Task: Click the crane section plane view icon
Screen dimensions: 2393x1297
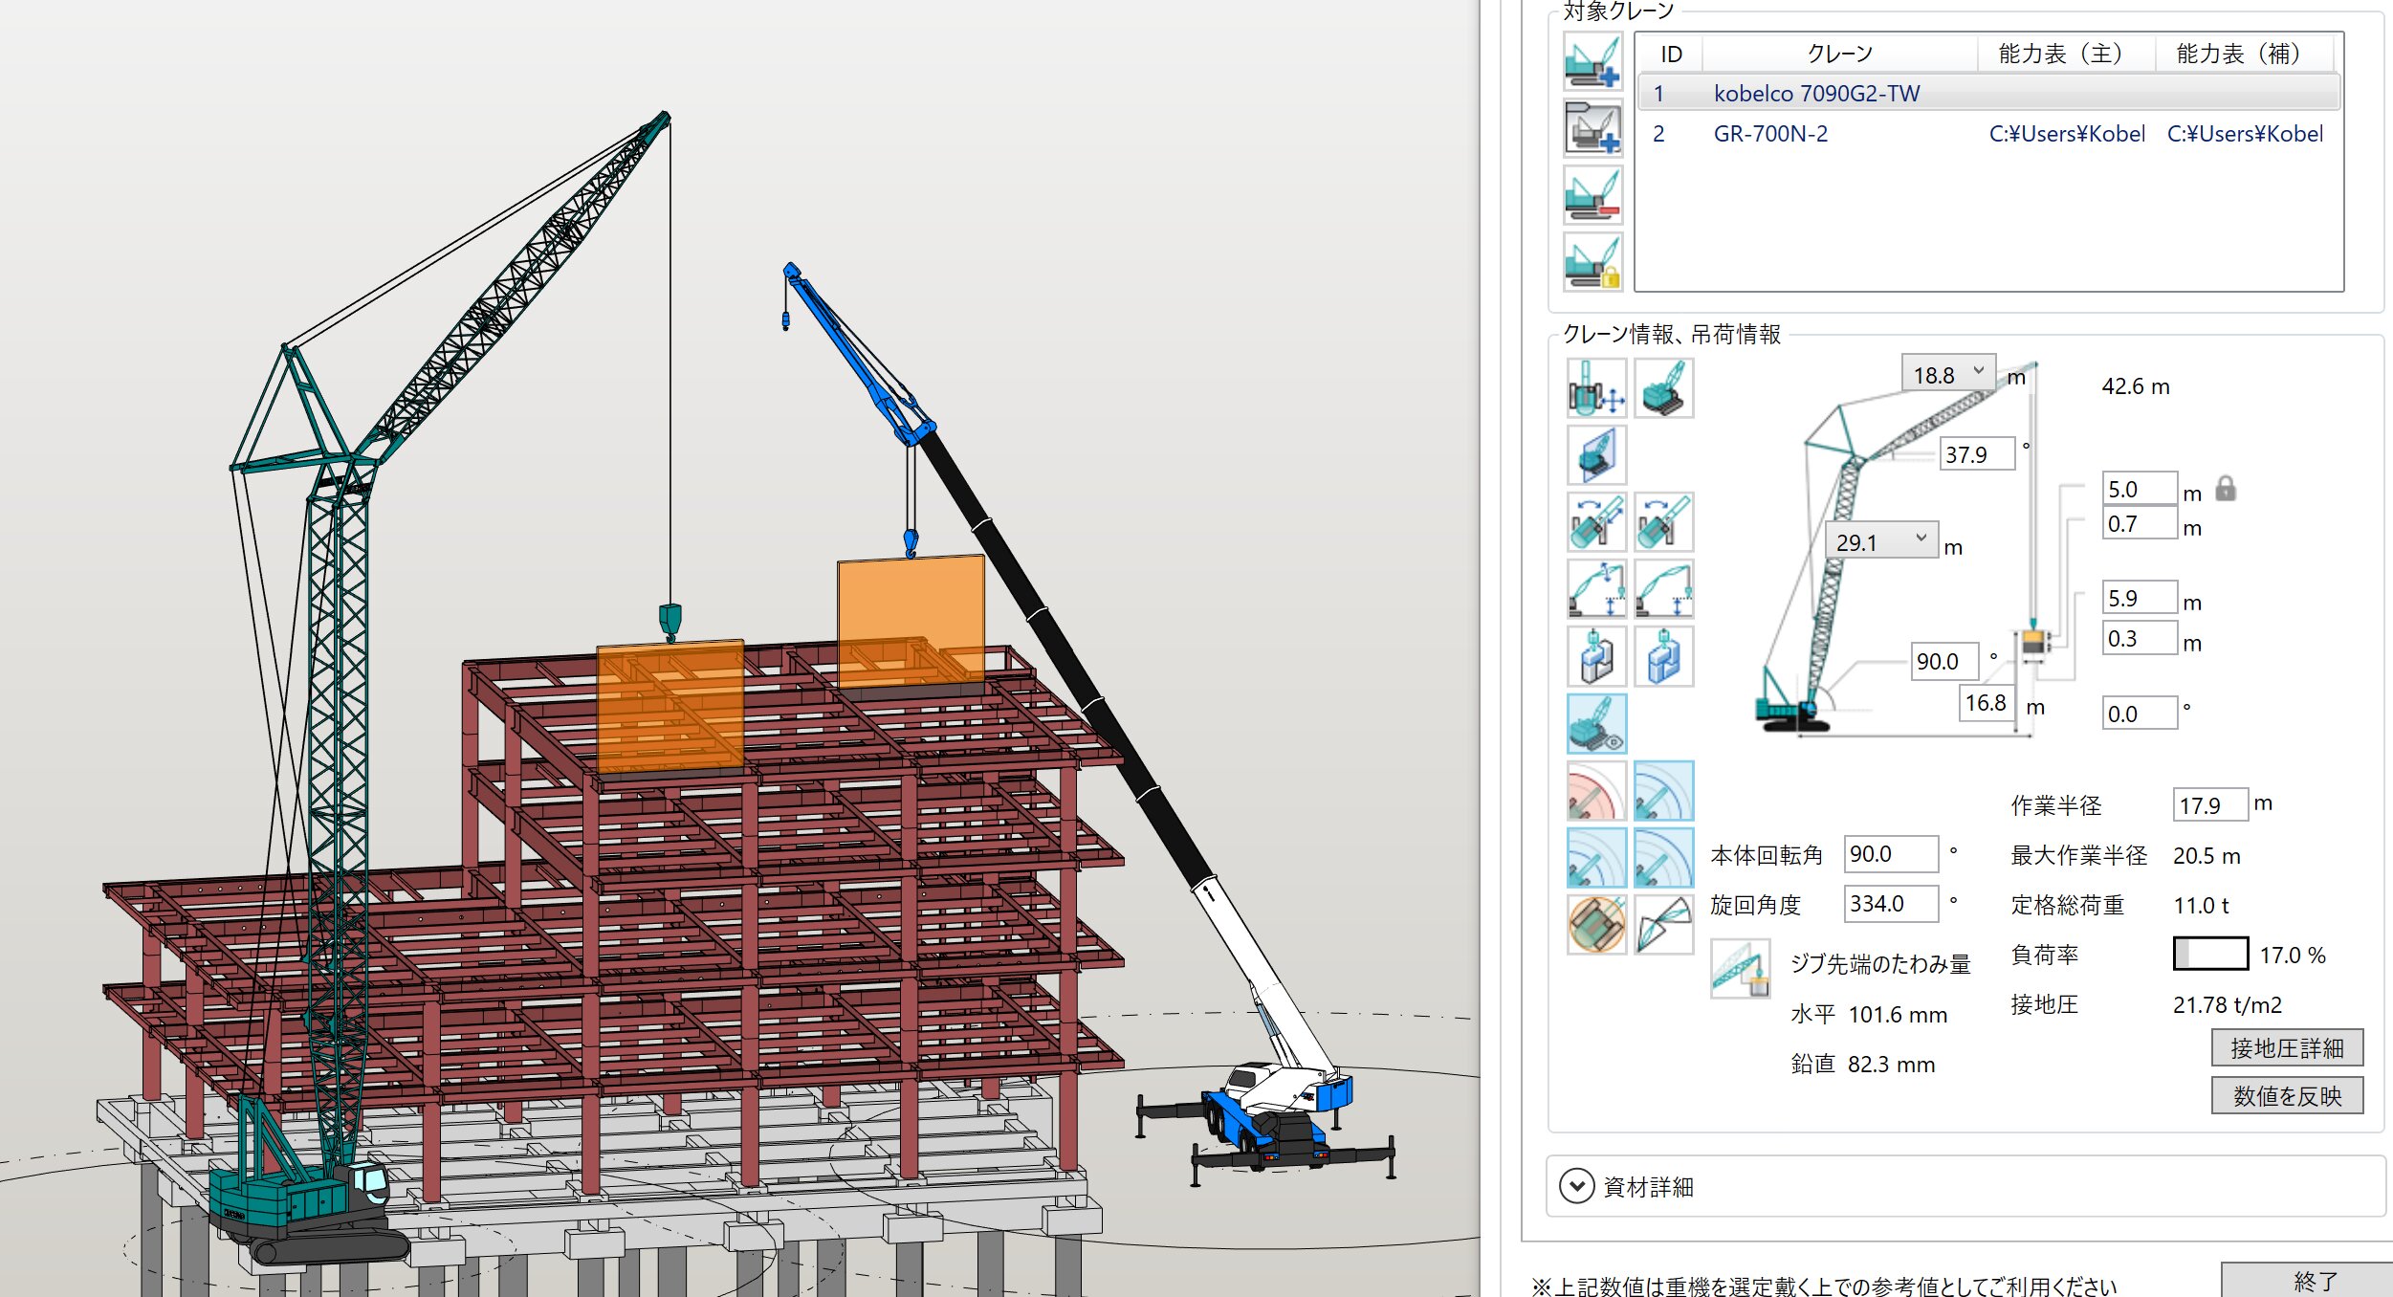Action: [1596, 455]
